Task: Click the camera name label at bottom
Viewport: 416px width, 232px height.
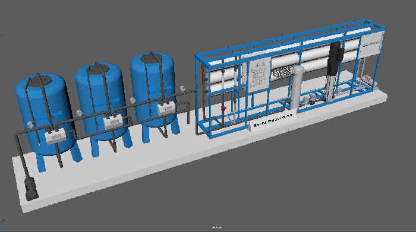Action: pyautogui.click(x=217, y=227)
